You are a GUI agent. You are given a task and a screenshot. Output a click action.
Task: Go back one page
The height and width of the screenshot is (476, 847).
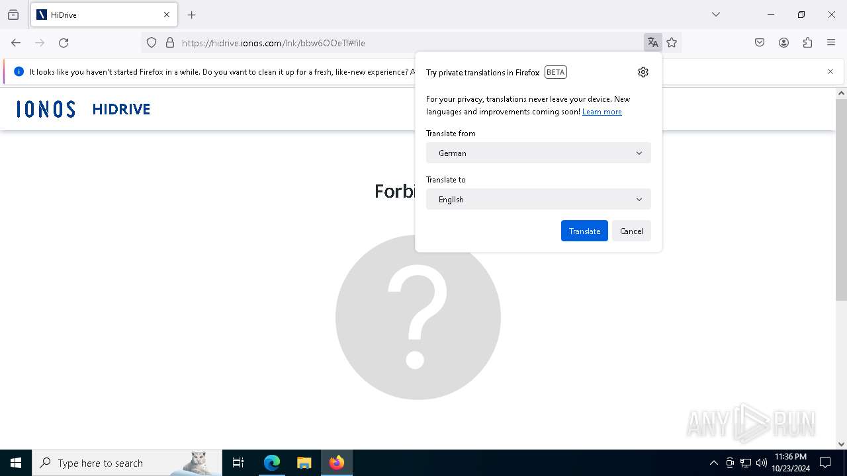point(16,43)
